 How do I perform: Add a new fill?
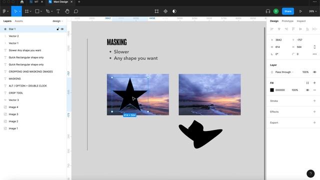314,83
